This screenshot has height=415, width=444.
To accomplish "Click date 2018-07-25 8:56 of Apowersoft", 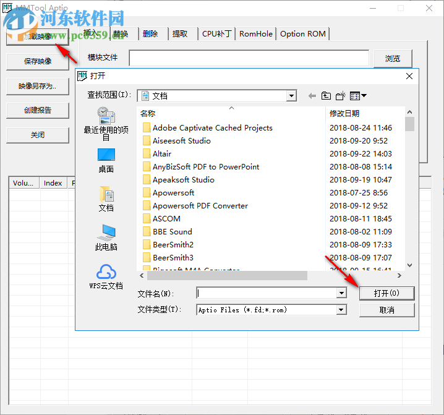I will [x=359, y=193].
